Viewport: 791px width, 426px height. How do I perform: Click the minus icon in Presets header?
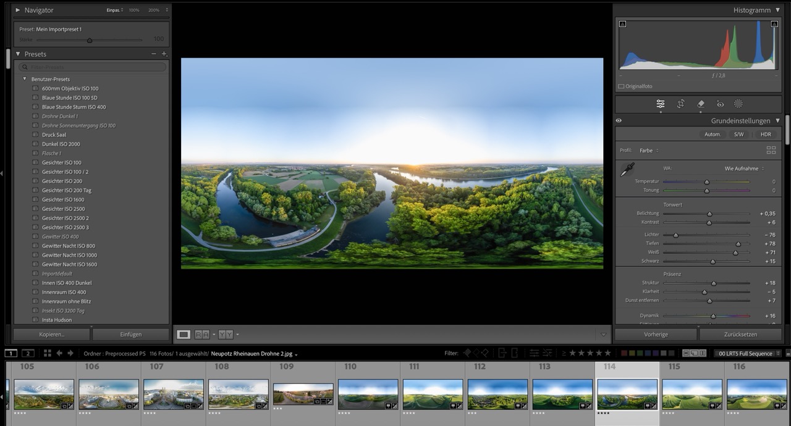(x=154, y=54)
